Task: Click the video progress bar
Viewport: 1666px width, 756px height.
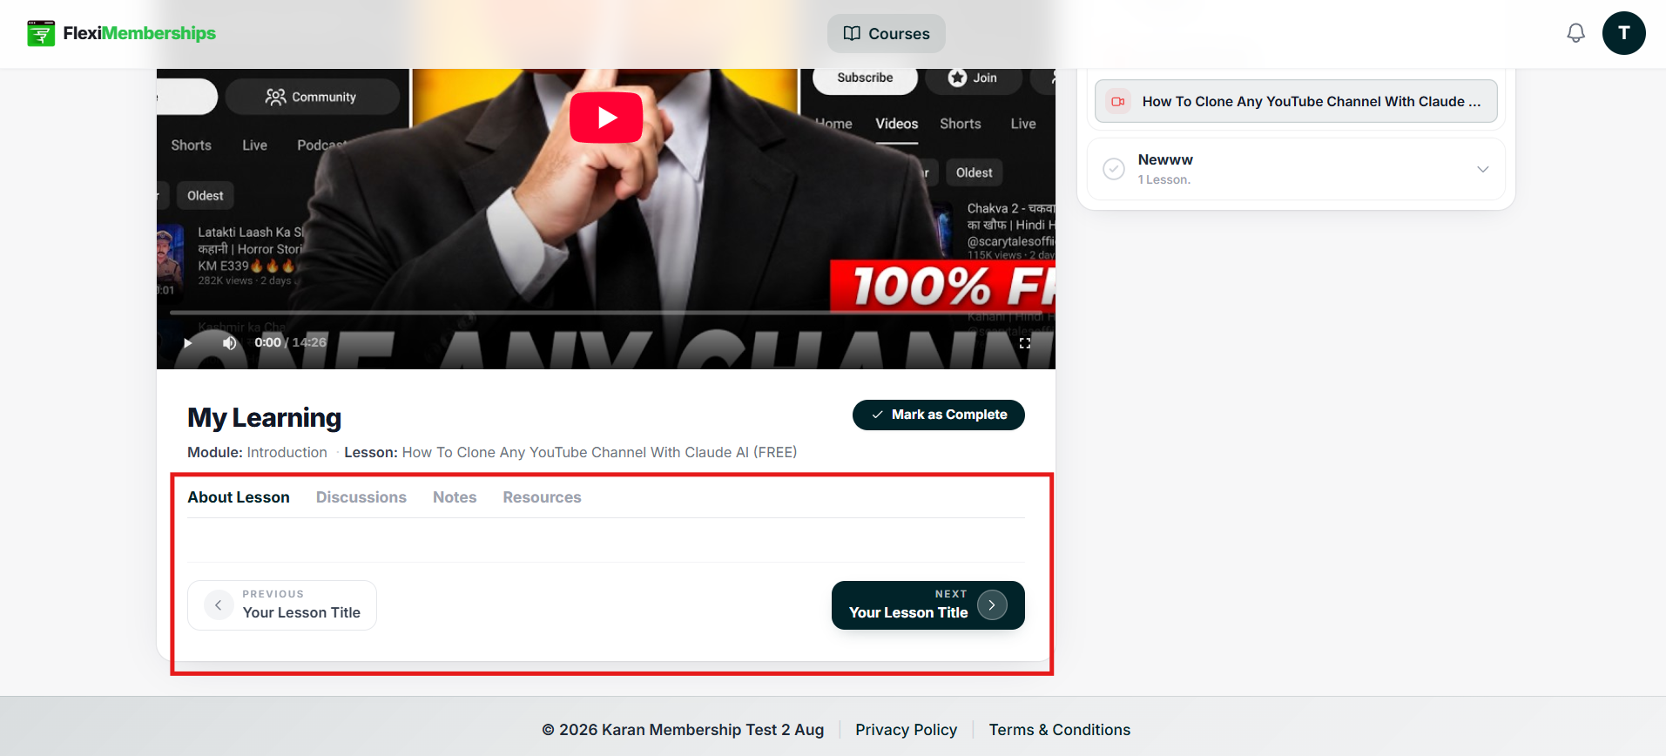Action: (605, 312)
